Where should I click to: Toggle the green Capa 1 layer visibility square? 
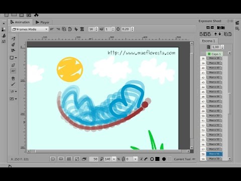(x=209, y=54)
